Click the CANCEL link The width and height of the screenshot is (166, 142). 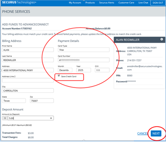pyautogui.click(x=143, y=134)
